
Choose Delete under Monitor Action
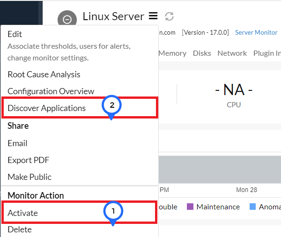click(x=20, y=230)
